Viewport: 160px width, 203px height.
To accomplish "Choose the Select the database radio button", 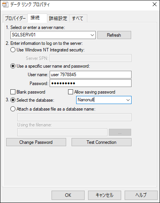I will click(x=13, y=100).
